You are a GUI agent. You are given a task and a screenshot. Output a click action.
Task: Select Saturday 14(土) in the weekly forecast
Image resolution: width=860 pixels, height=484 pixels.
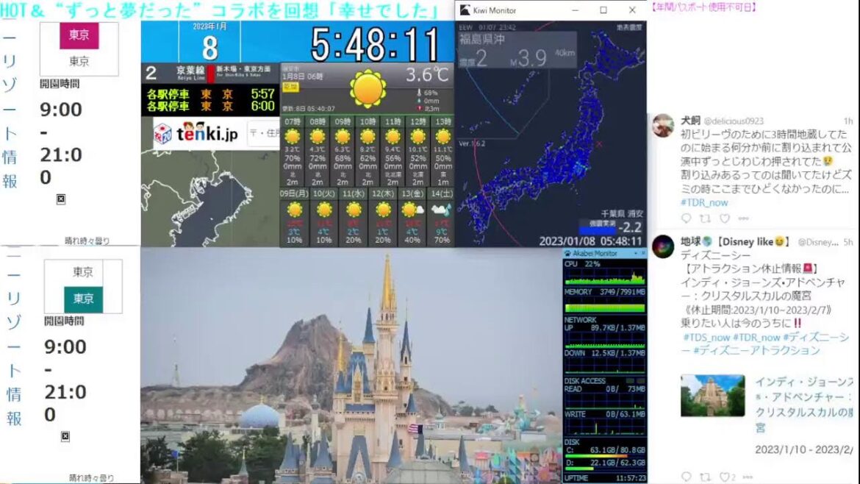coord(441,212)
